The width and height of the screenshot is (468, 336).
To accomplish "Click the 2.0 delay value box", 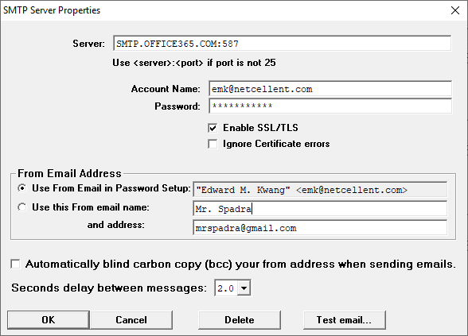I will pos(226,288).
